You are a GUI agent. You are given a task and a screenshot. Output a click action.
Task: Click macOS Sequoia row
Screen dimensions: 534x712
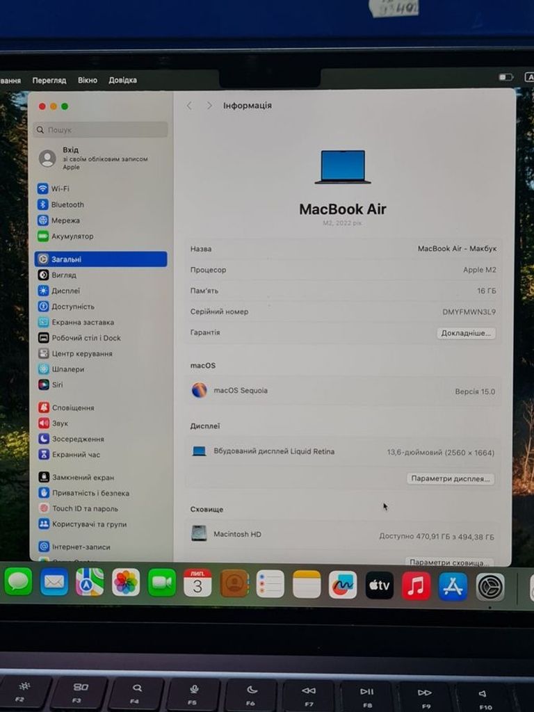click(x=343, y=391)
